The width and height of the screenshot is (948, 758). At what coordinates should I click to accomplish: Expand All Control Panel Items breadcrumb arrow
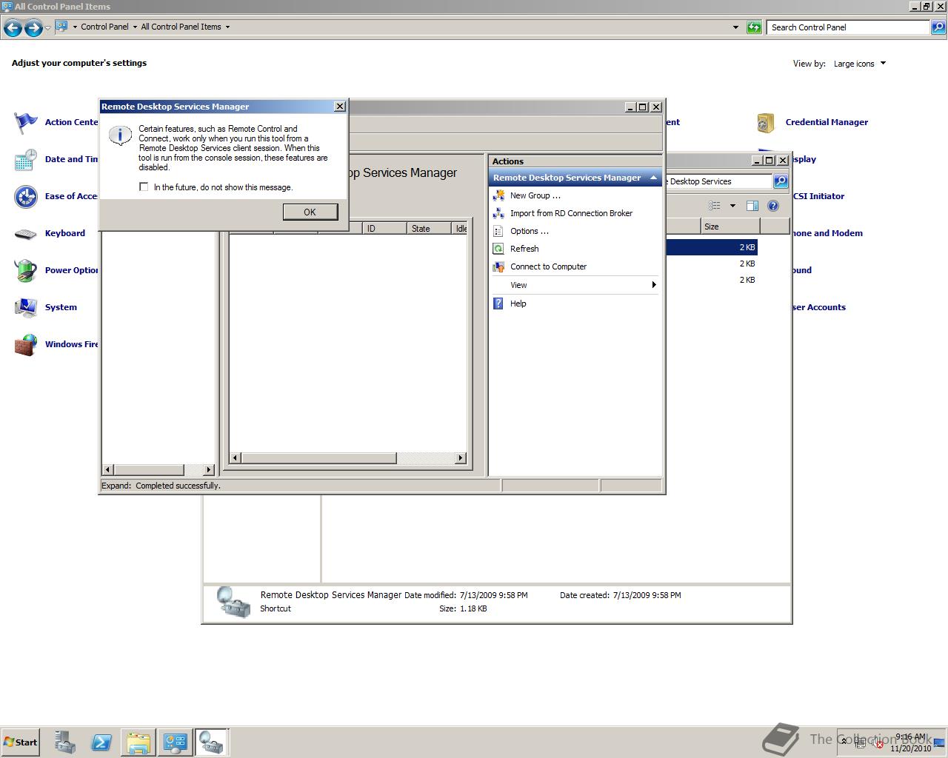(x=227, y=27)
